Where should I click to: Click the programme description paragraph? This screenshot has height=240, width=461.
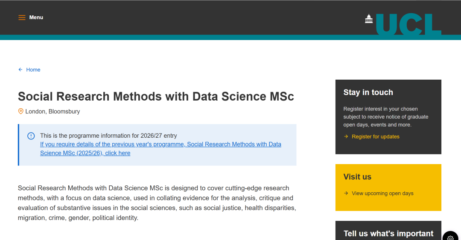(157, 203)
